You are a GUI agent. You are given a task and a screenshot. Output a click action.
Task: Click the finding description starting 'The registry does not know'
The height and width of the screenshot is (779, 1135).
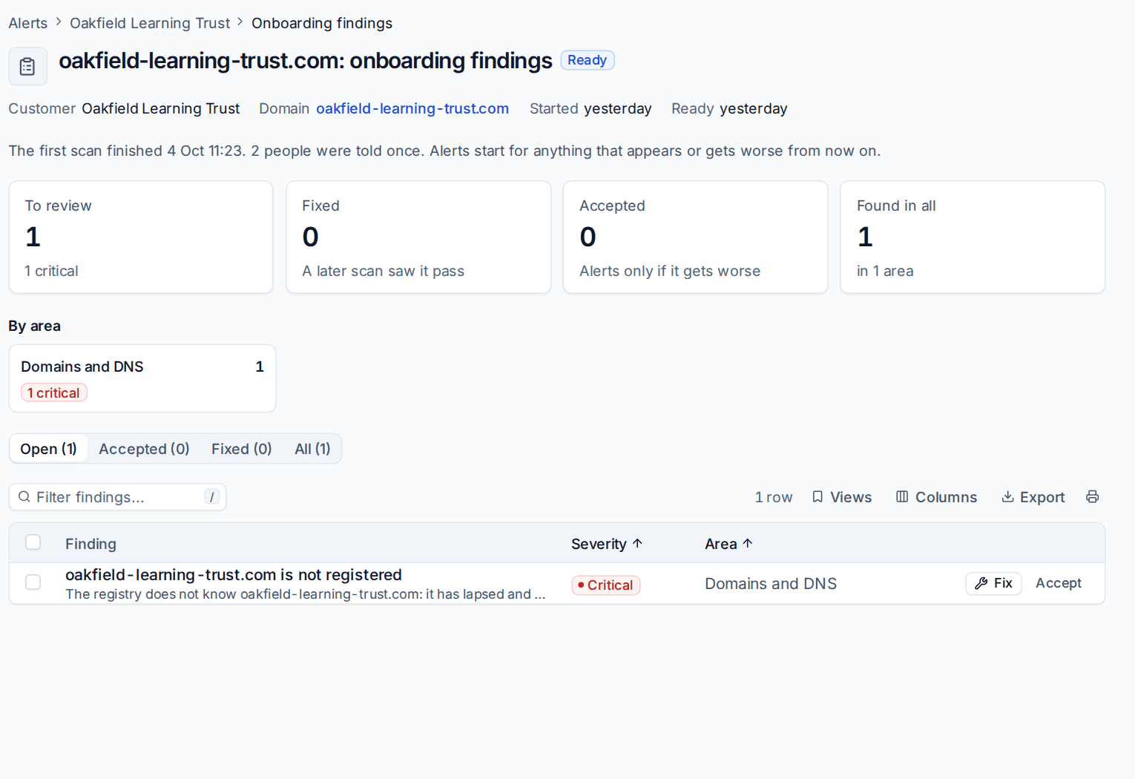click(x=306, y=594)
